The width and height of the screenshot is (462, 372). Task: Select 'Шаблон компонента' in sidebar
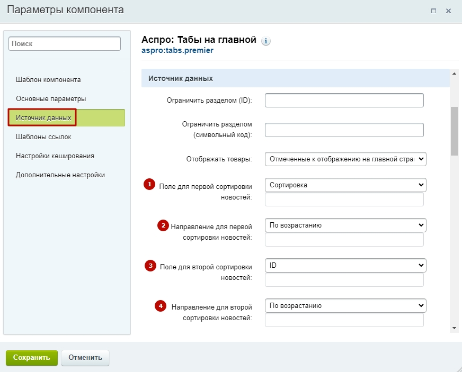coord(48,80)
